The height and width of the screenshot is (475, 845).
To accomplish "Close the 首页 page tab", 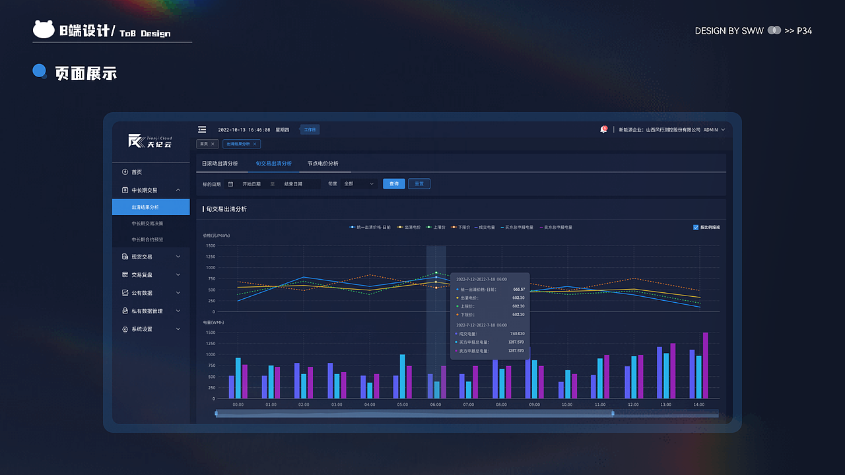I will pos(213,144).
